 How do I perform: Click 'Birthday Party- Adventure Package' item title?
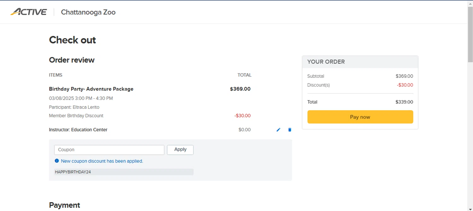91,89
